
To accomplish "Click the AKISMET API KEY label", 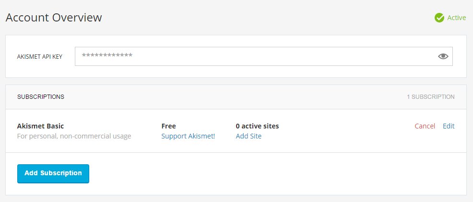I will (x=40, y=57).
